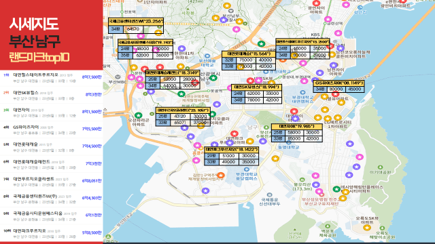Select green star marker beside 데시앙해링턴플레이스
This screenshot has width=435, height=244.
(x=336, y=189)
